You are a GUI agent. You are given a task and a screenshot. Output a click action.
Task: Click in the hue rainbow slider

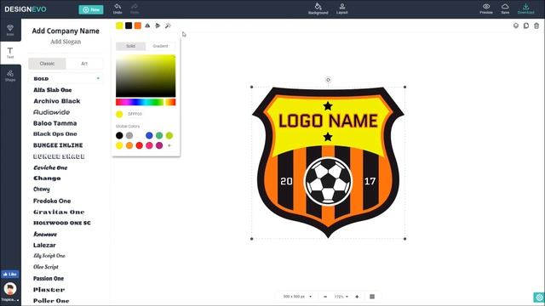pos(146,102)
